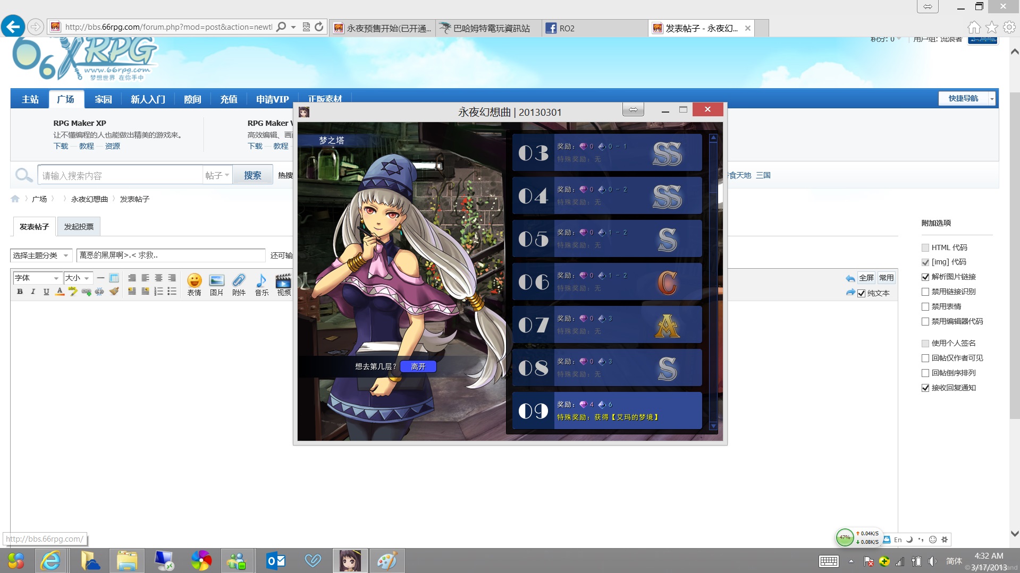Image resolution: width=1020 pixels, height=573 pixels.
Task: Click the 搜索 search button
Action: point(252,175)
